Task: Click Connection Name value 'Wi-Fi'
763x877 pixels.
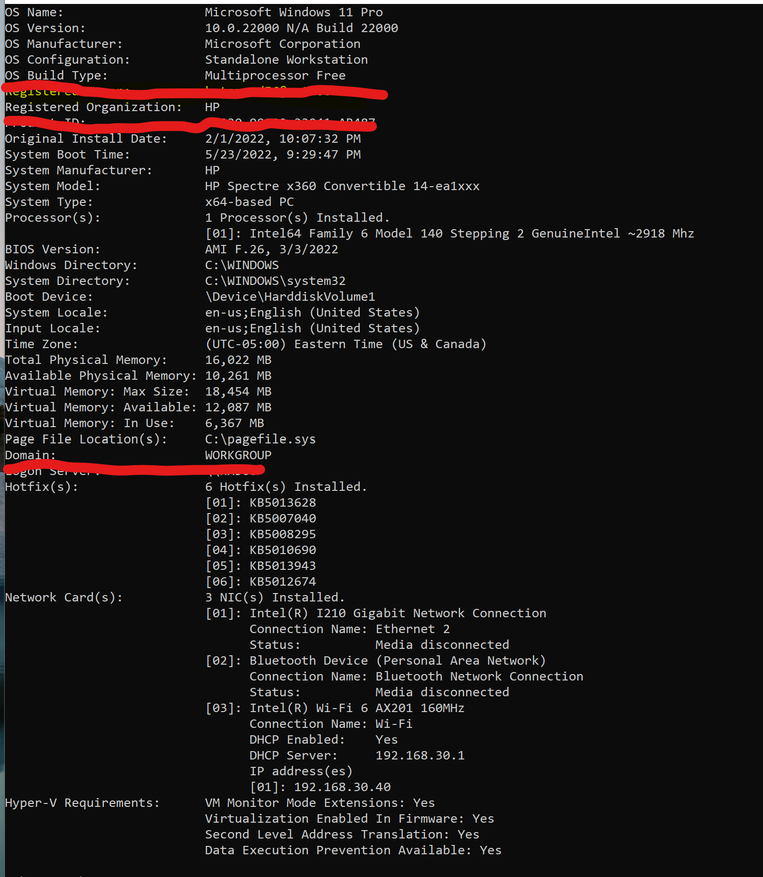Action: (394, 723)
